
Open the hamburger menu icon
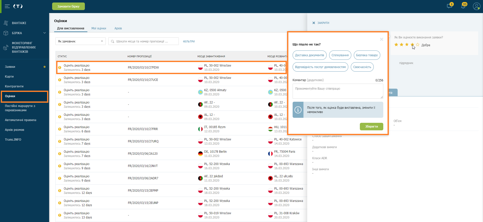[7, 6]
